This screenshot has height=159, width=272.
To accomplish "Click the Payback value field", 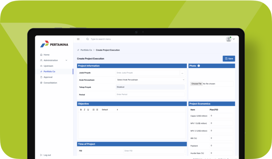I will click(221, 145).
